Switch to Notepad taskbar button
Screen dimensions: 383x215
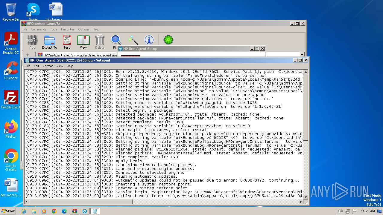click(95, 211)
